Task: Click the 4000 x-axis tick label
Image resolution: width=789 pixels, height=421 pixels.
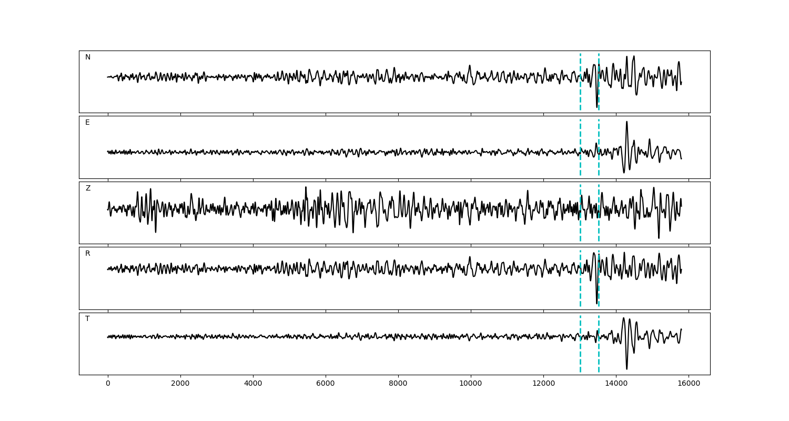Action: click(253, 384)
